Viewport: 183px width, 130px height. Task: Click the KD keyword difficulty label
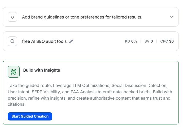click(128, 41)
